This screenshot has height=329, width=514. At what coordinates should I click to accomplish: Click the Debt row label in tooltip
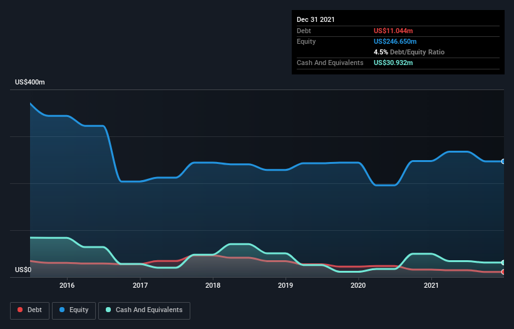point(304,31)
